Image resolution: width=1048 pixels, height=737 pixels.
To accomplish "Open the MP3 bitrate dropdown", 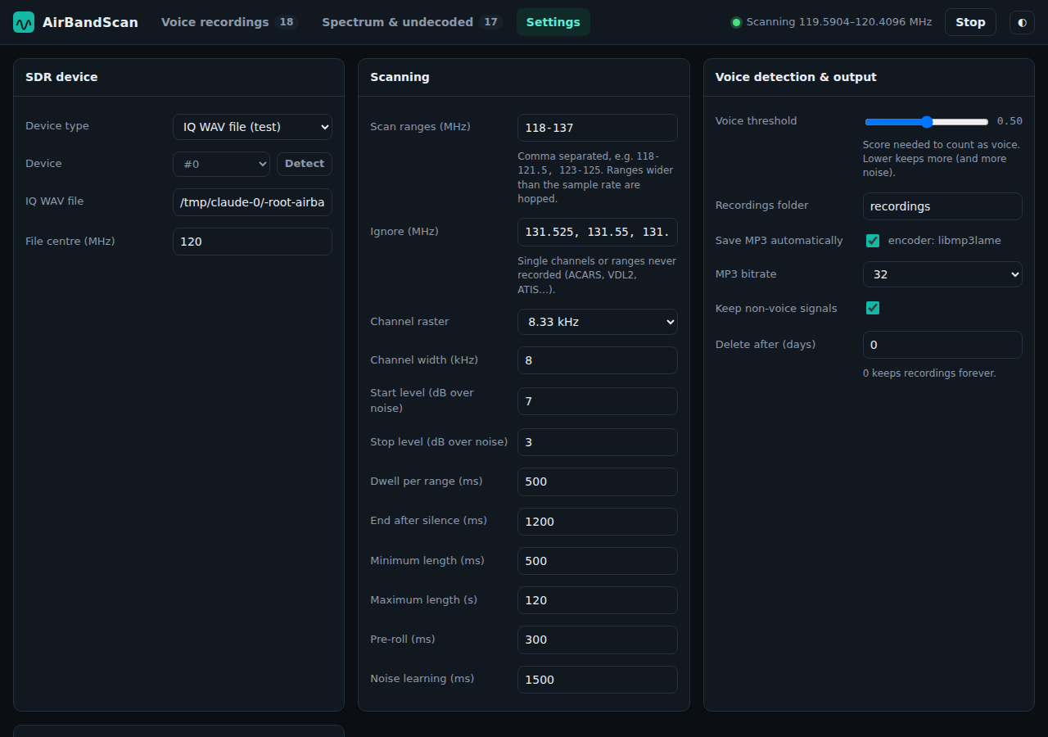I will coord(942,274).
